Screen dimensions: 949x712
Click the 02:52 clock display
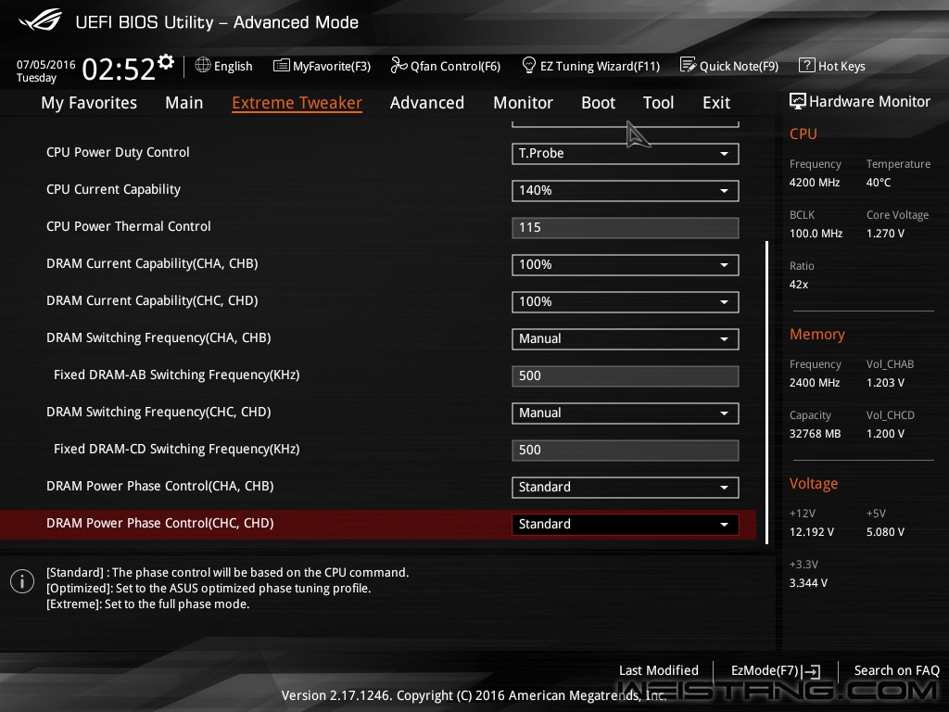[x=119, y=69]
